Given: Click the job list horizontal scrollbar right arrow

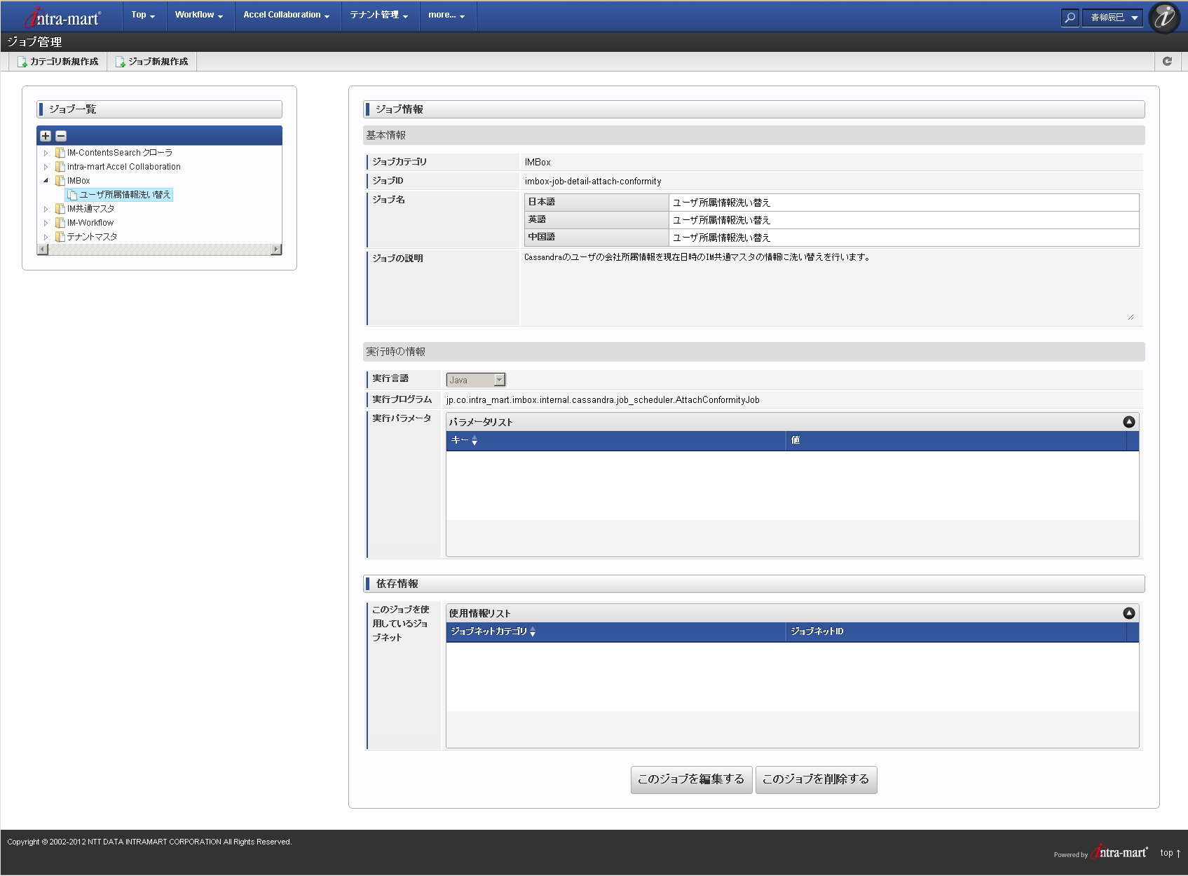Looking at the screenshot, I should coord(276,249).
